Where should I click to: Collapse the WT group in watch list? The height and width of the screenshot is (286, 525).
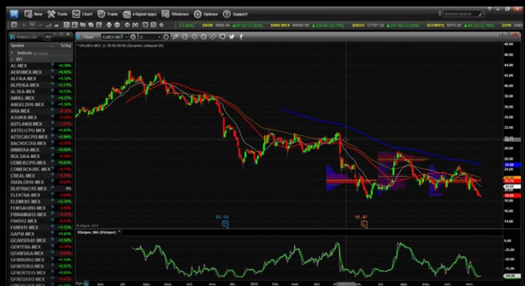pos(12,60)
